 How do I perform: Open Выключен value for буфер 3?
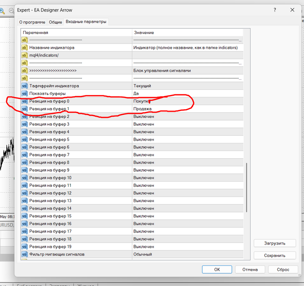coord(188,124)
